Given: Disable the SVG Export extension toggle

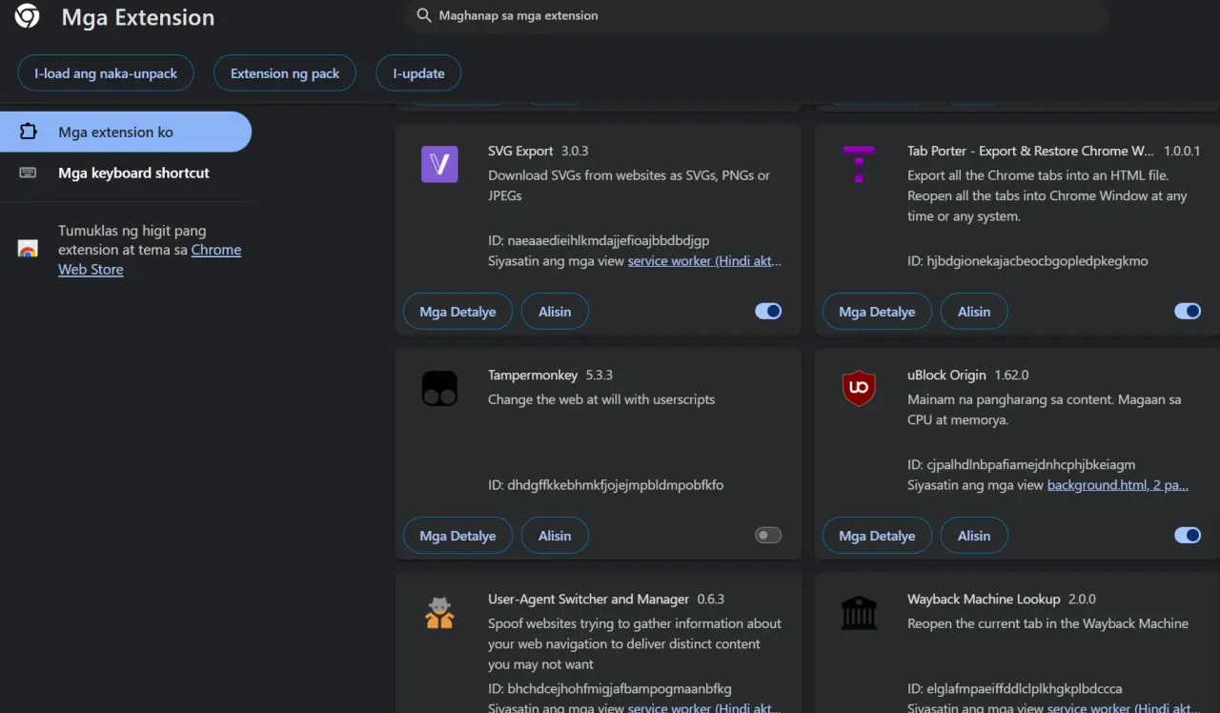Looking at the screenshot, I should 768,311.
